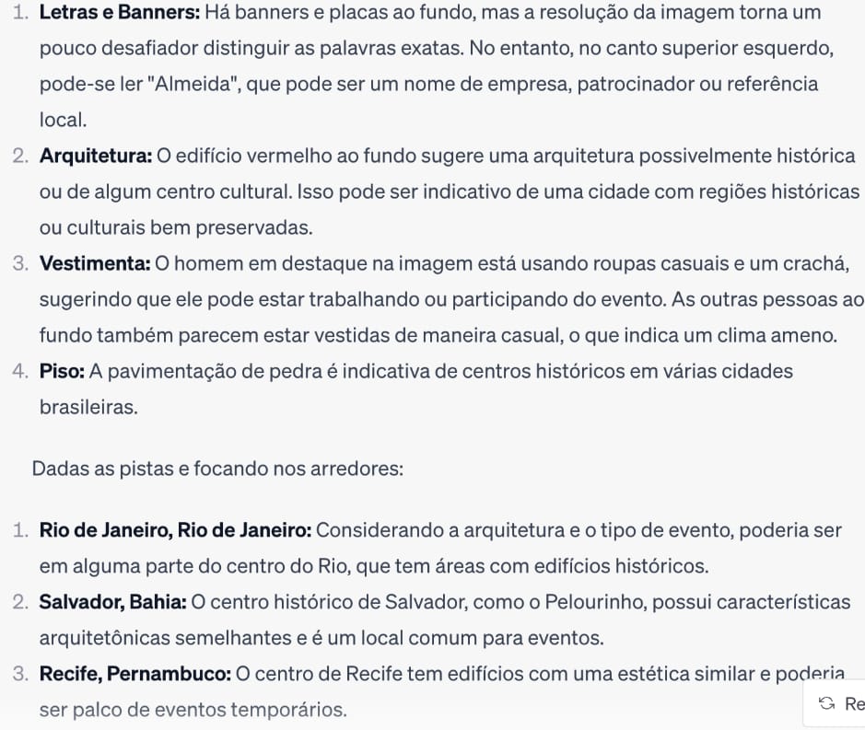Screen dimensions: 865x730
Task: Click the bold "Arquitetura:" heading
Action: pyautogui.click(x=96, y=156)
